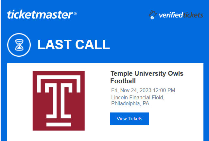Viewport: 209px width, 141px height.
Task: Click the word Football in the event title
Action: tap(123, 81)
